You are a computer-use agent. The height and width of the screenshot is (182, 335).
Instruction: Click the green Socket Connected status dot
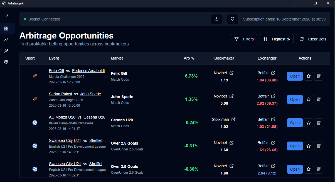[x=25, y=19]
